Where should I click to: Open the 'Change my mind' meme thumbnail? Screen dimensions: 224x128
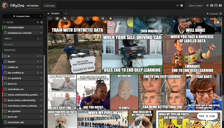[x=75, y=54]
